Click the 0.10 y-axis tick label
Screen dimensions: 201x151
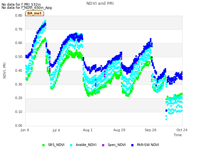pyautogui.click(x=19, y=112)
